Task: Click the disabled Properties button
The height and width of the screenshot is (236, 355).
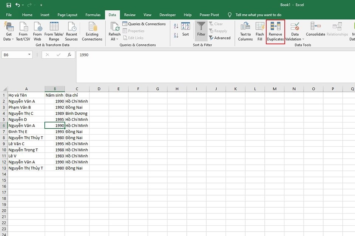Action: [133, 31]
